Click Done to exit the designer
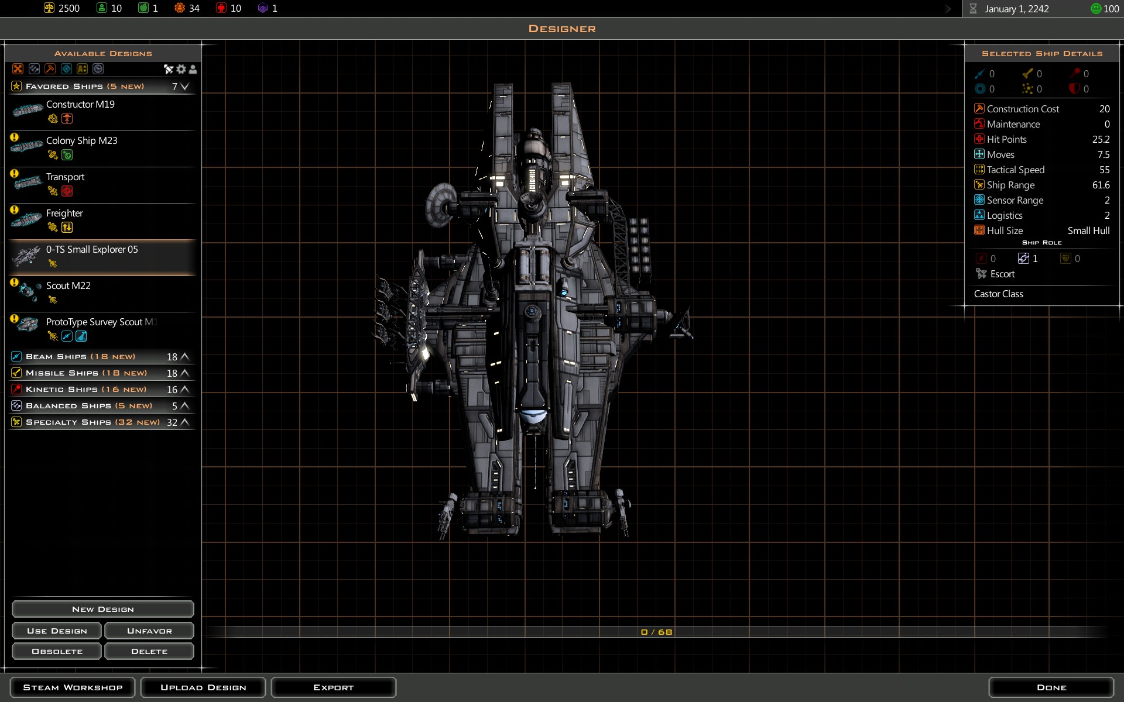The height and width of the screenshot is (702, 1124). [x=1051, y=687]
